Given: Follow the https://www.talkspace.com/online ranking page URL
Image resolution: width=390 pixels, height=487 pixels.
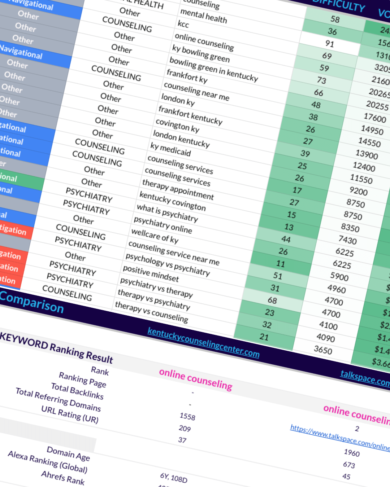Looking at the screenshot, I should (339, 438).
